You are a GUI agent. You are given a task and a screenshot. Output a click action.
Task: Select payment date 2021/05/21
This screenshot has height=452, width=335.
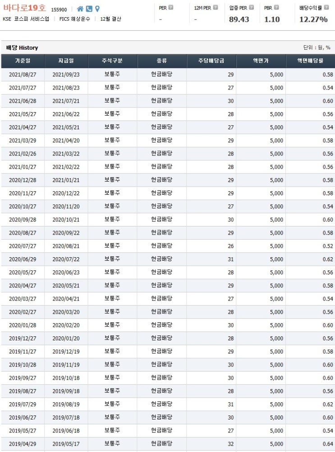click(66, 127)
